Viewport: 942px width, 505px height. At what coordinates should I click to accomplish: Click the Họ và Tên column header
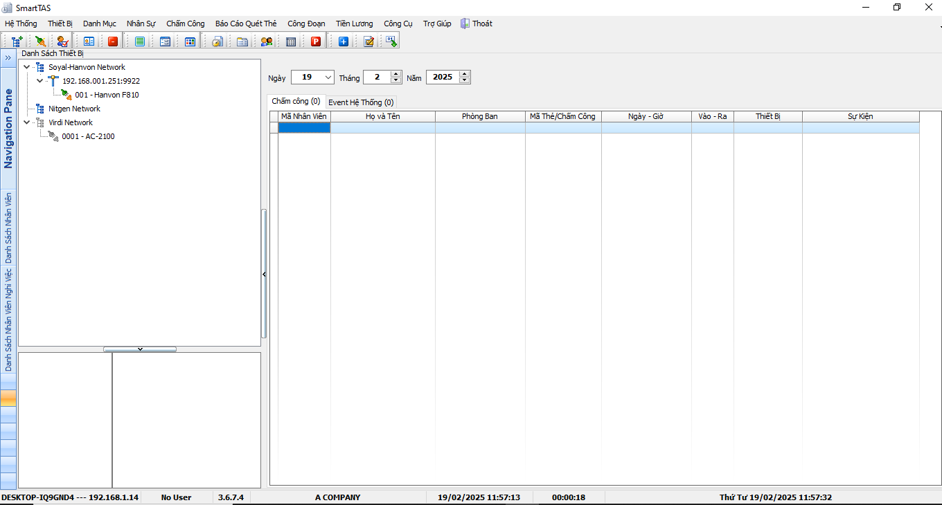pyautogui.click(x=383, y=116)
